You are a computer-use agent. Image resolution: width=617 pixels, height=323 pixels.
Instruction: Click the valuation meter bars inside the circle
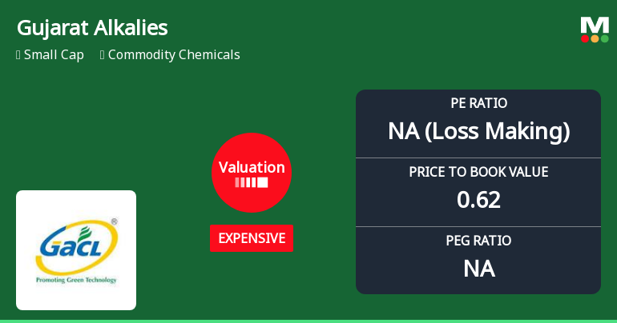[x=252, y=182]
